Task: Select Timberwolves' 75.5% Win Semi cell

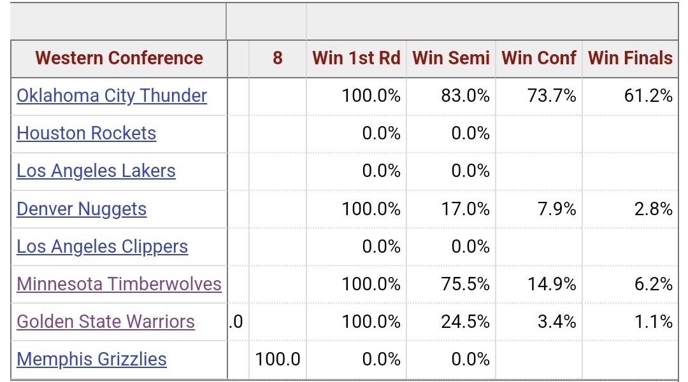Action: 465,284
